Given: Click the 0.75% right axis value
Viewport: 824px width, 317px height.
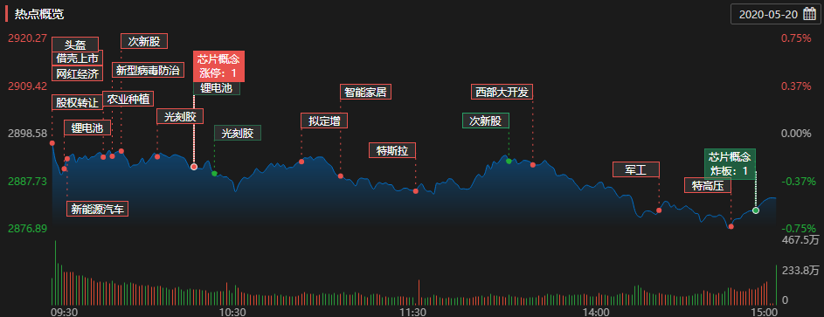Looking at the screenshot, I should (796, 38).
